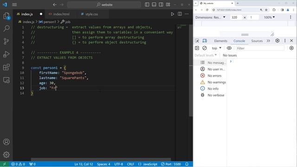The width and height of the screenshot is (297, 167).
Task: Open the DevTools settings gear
Action: tap(278, 41)
